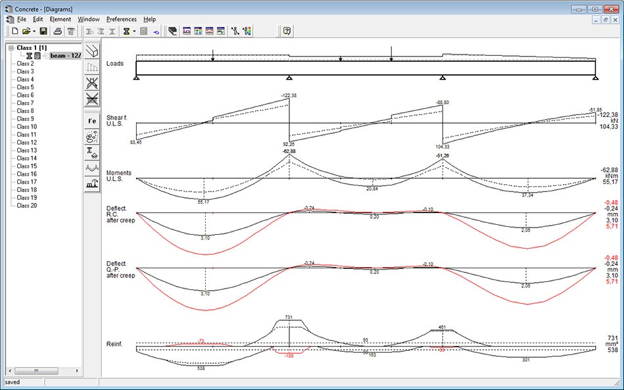Select Class 12 in the tree

(x=26, y=143)
